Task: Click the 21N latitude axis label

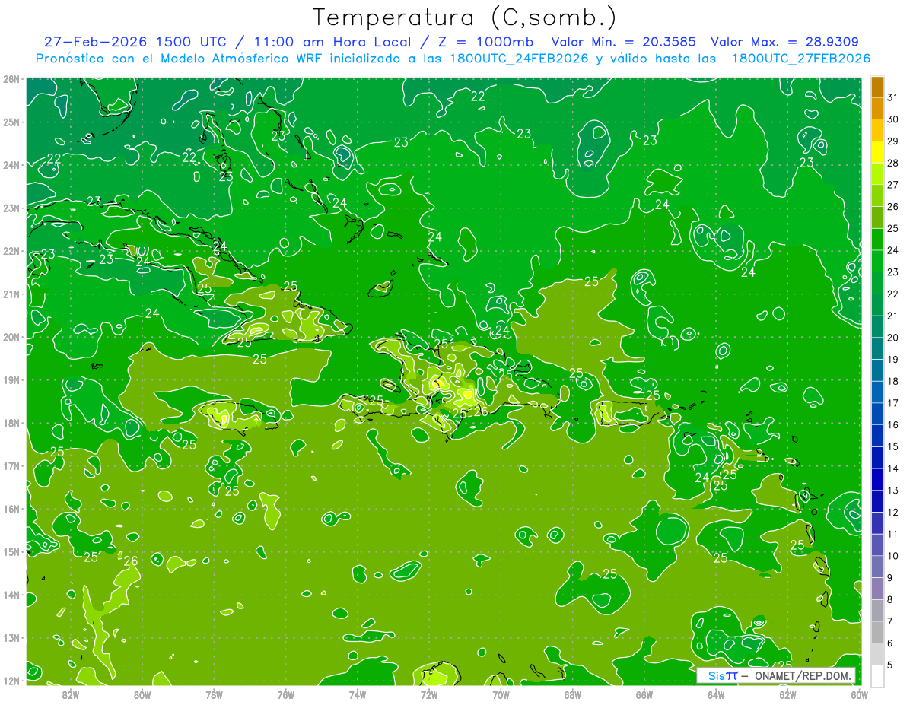Action: coord(11,294)
